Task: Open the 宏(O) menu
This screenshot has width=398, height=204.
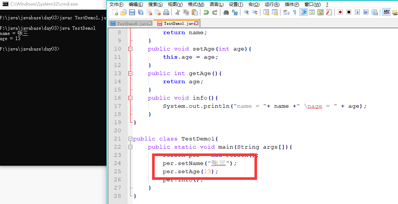Action: (254, 4)
